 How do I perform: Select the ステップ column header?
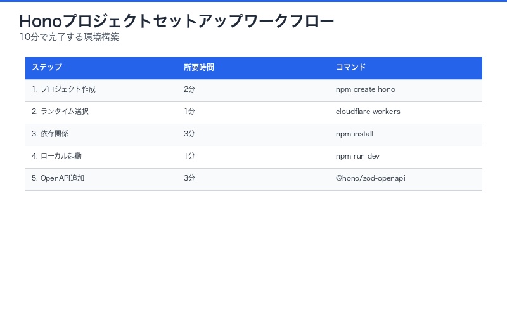(x=47, y=68)
